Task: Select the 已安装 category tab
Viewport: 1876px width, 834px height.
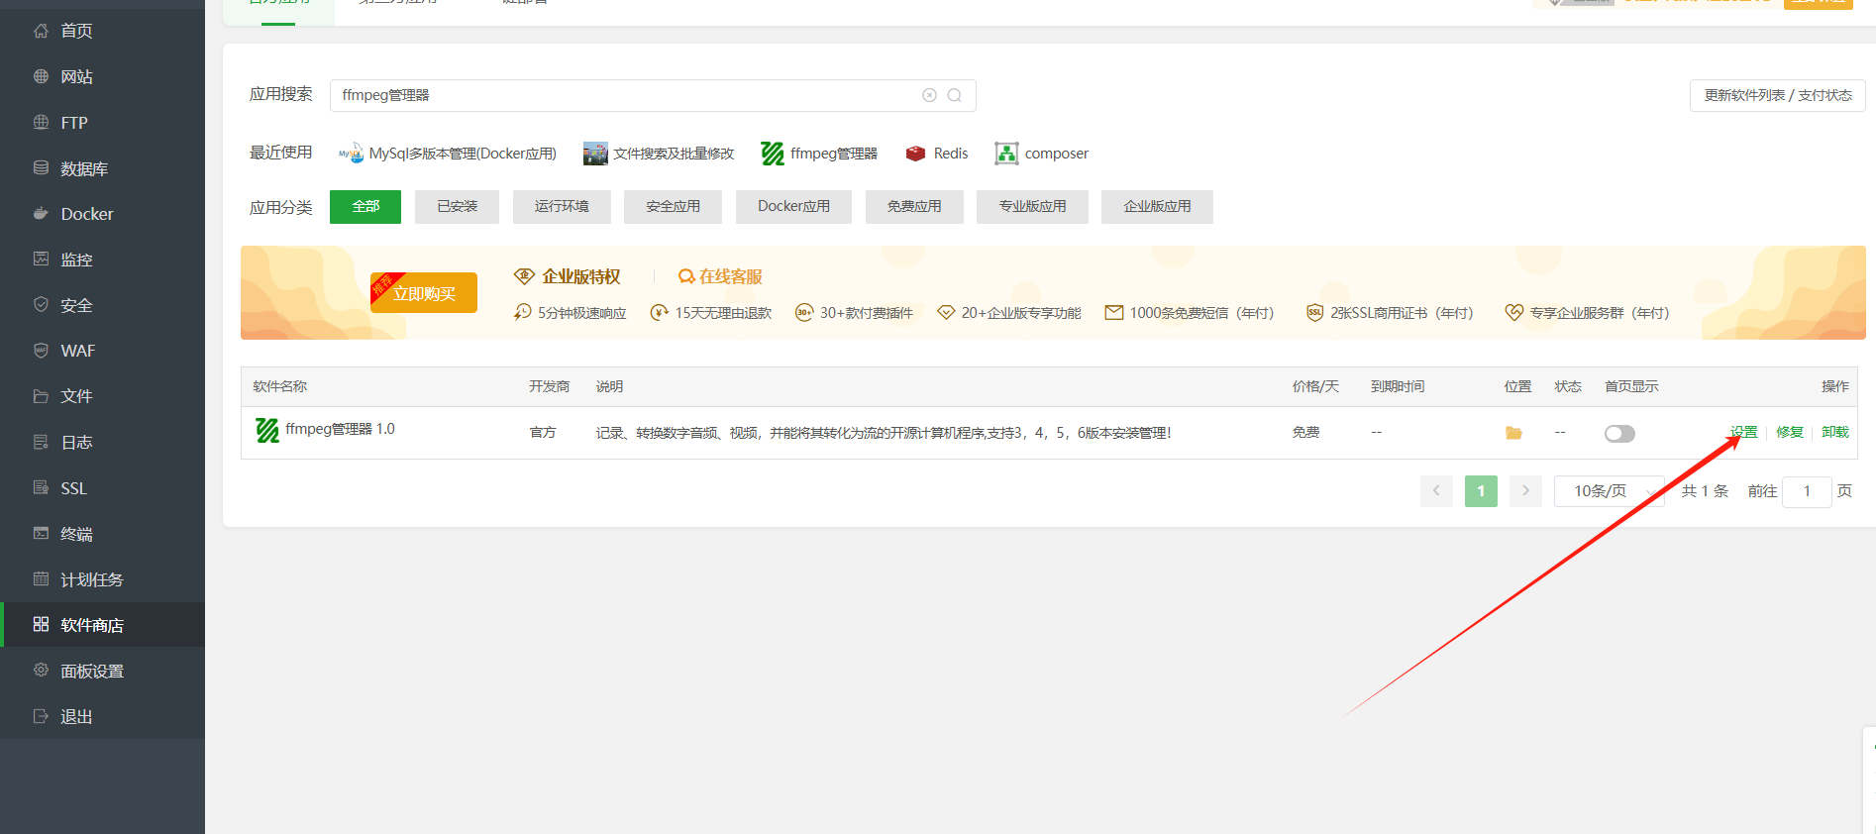Action: (457, 207)
